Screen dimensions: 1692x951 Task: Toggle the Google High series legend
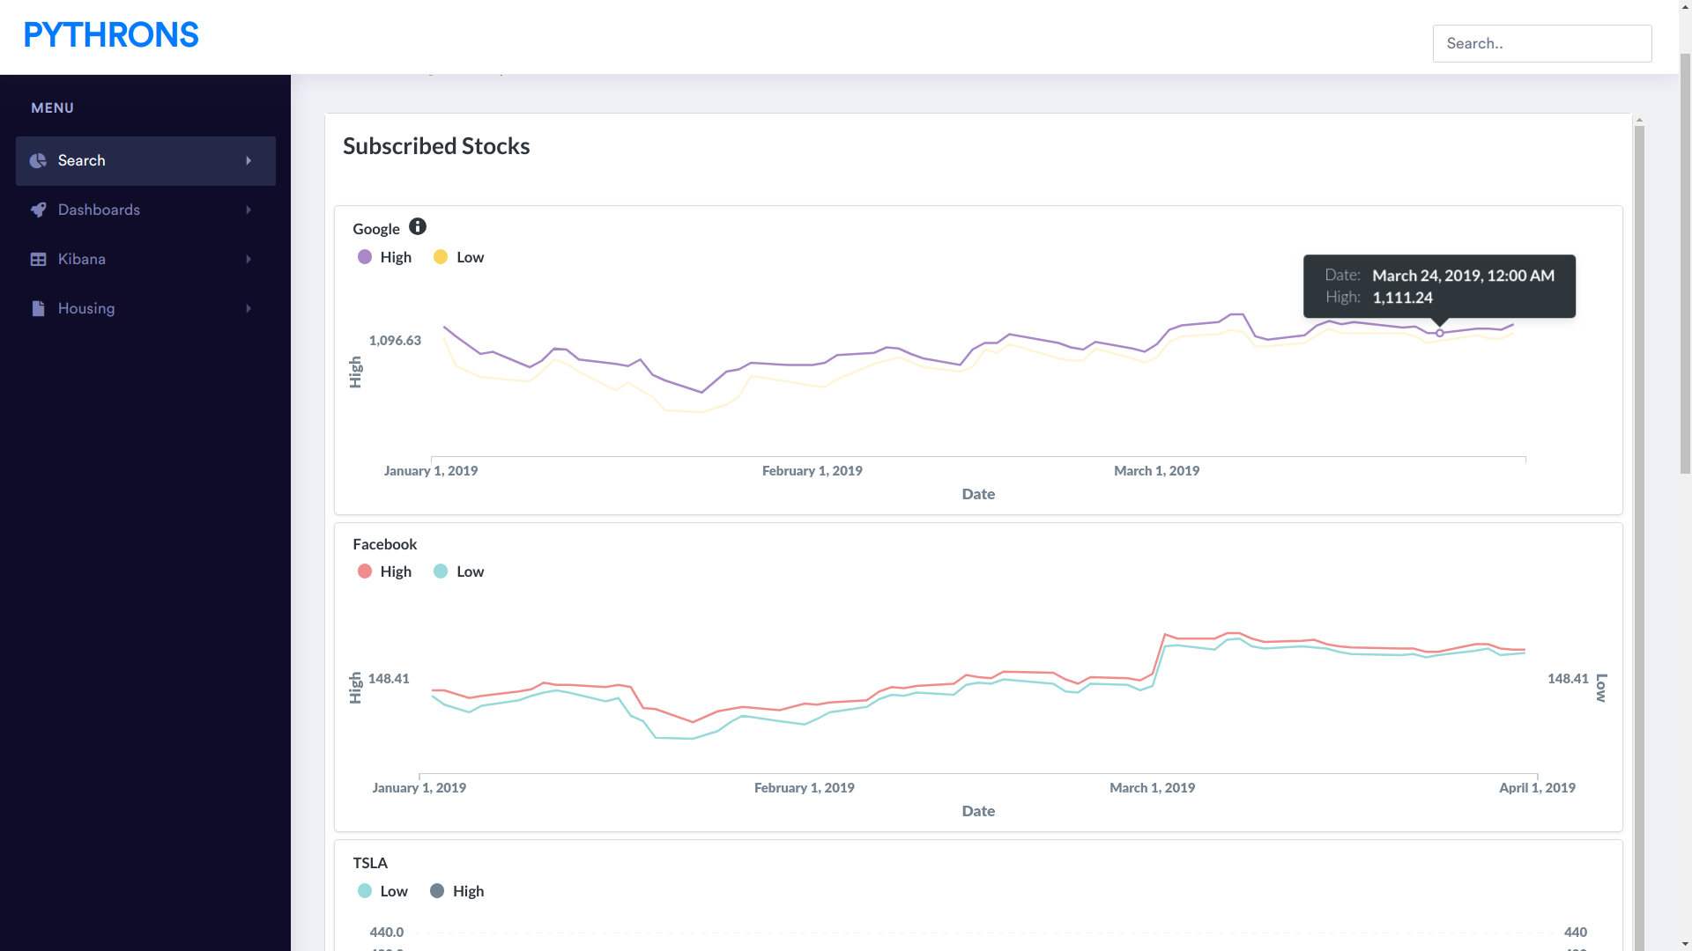pos(384,257)
